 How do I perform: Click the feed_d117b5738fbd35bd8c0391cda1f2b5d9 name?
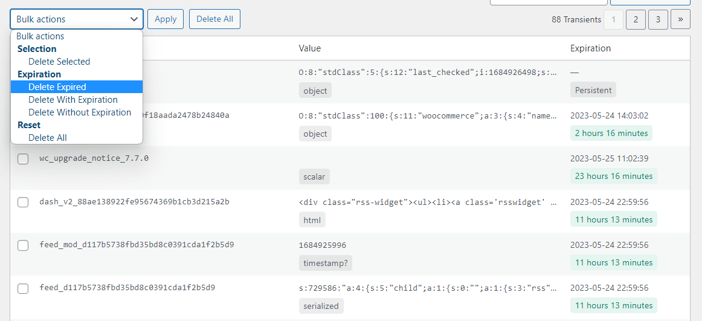click(x=127, y=288)
